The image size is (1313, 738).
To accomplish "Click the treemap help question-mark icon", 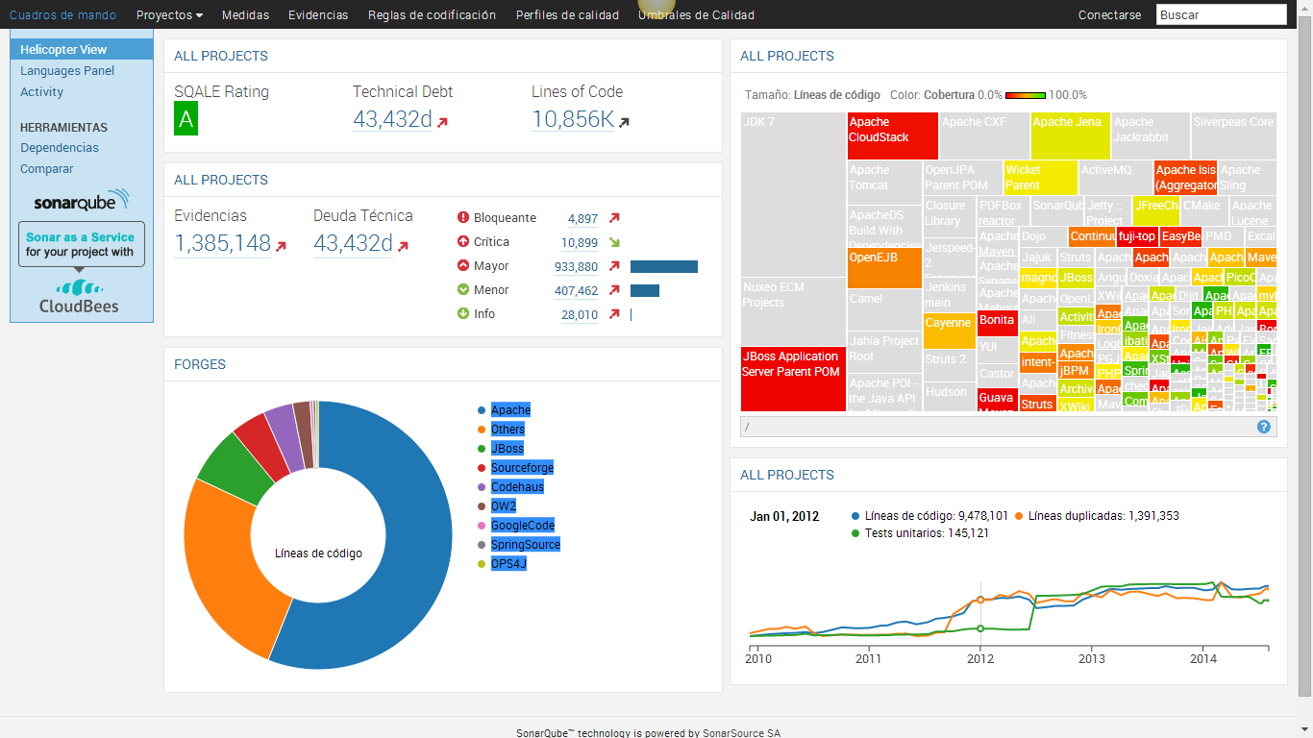I will pyautogui.click(x=1264, y=427).
